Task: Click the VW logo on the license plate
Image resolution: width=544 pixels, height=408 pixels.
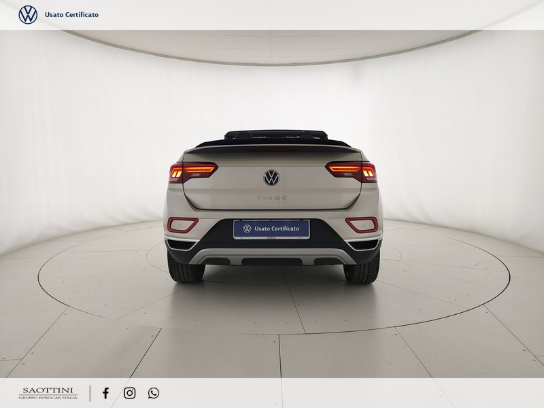Action: point(248,228)
